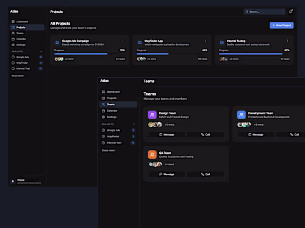This screenshot has height=228, width=305.
Task: Click '+2 more' on Google Ads Campaign card
Action: click(x=69, y=59)
